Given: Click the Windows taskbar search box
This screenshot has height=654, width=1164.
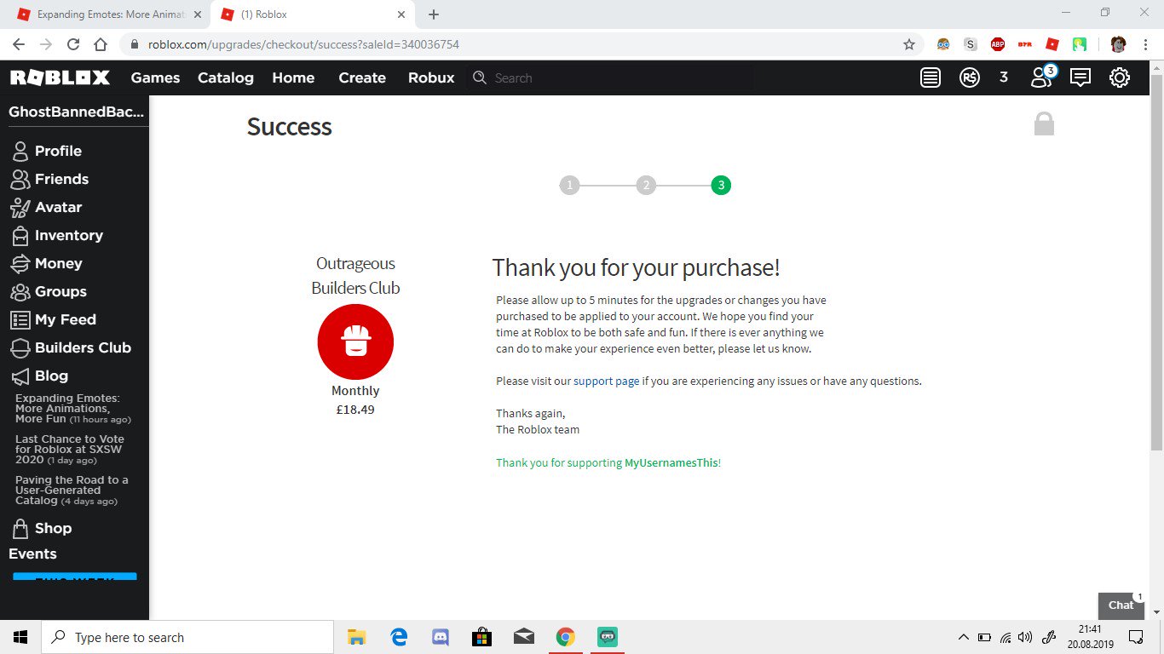Looking at the screenshot, I should (187, 637).
